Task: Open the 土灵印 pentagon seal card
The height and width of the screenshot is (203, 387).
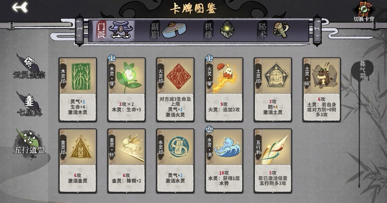Action: [x=273, y=90]
